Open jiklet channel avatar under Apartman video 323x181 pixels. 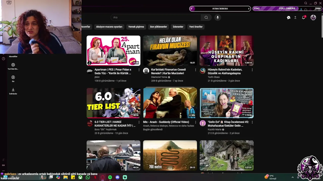coord(90,71)
